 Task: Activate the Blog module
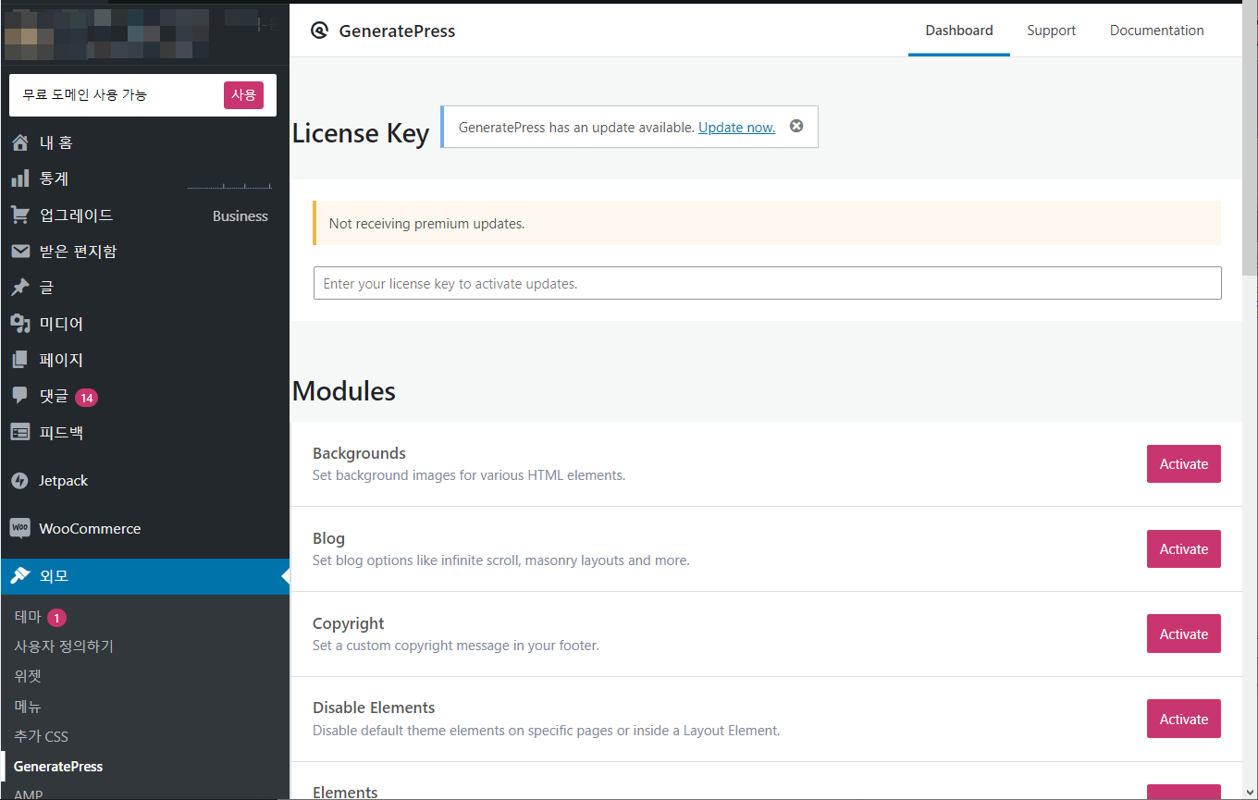click(x=1184, y=549)
